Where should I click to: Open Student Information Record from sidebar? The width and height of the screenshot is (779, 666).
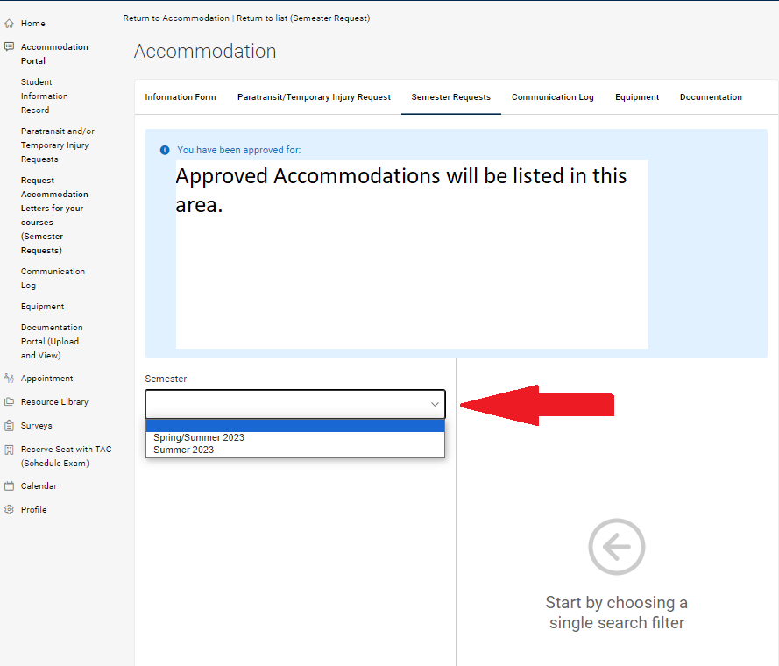44,96
